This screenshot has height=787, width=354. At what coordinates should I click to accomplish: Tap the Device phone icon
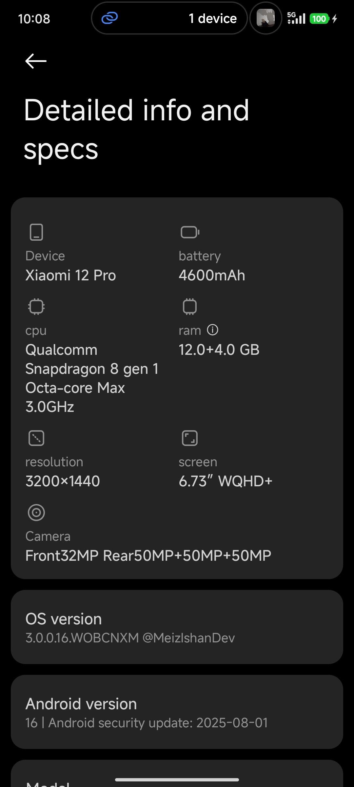[x=36, y=232]
